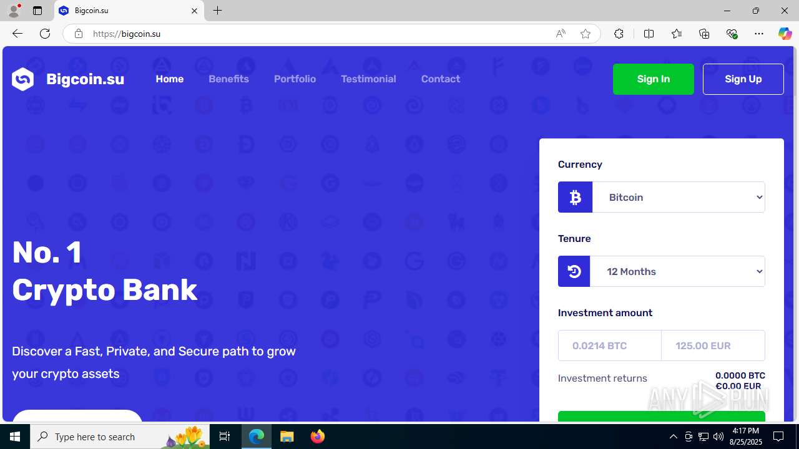
Task: Open Edge Settings and more menu
Action: 759,34
